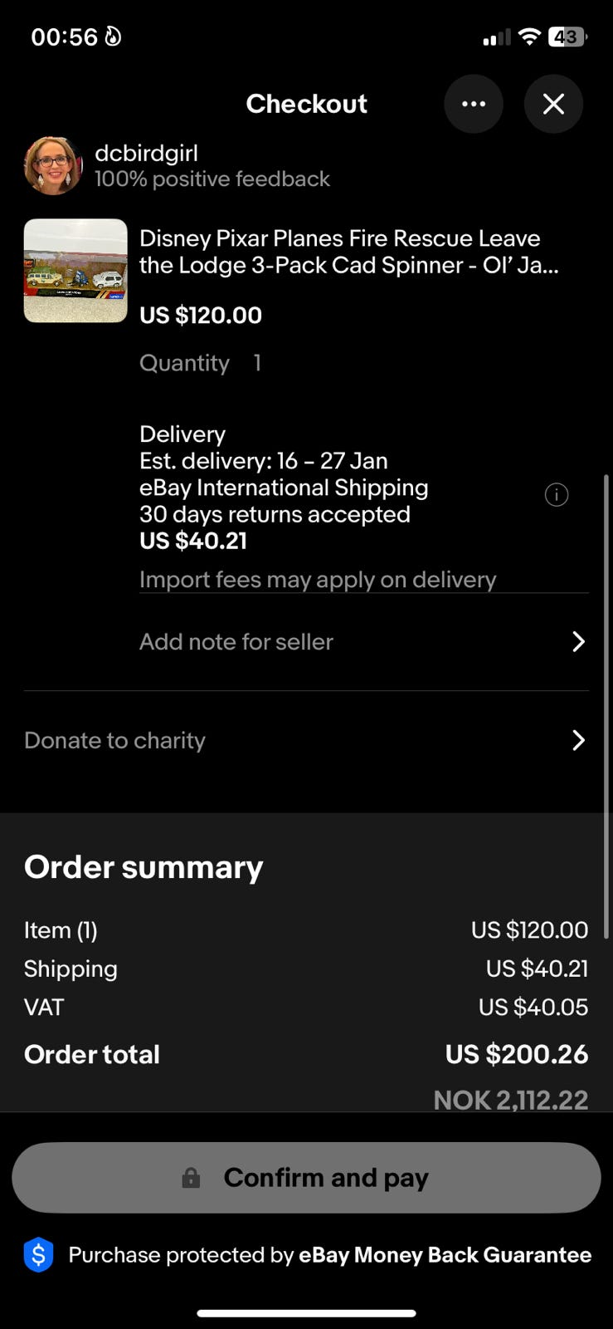Image resolution: width=613 pixels, height=1329 pixels.
Task: Open Add note for seller
Action: point(236,642)
